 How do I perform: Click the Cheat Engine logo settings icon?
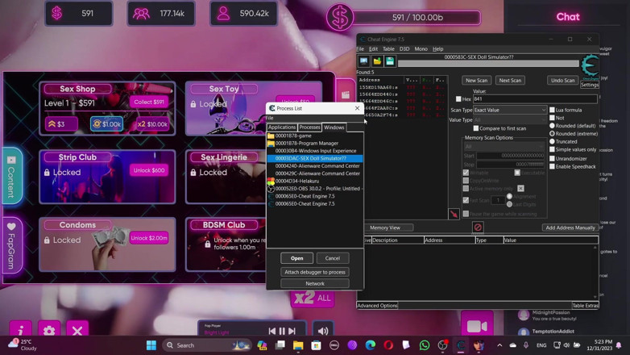pyautogui.click(x=590, y=67)
